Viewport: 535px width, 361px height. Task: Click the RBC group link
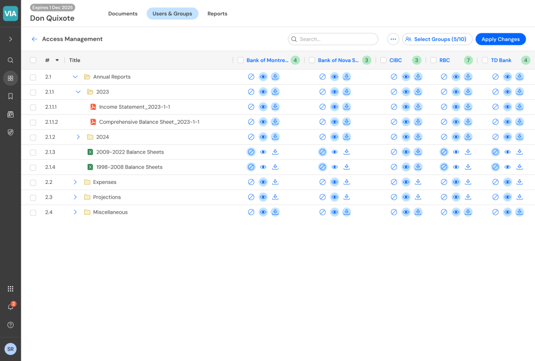(x=445, y=61)
